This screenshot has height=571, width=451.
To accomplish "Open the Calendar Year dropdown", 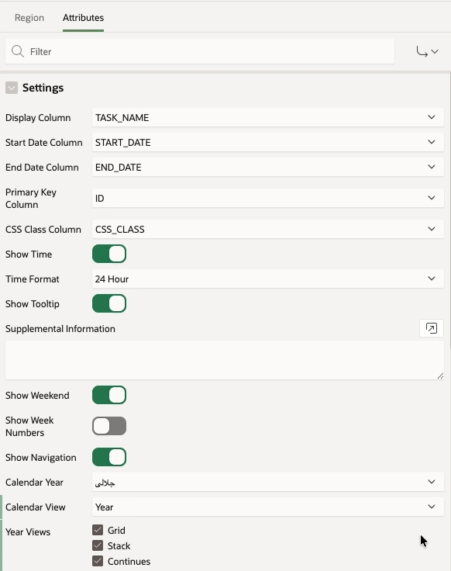I will pyautogui.click(x=267, y=482).
